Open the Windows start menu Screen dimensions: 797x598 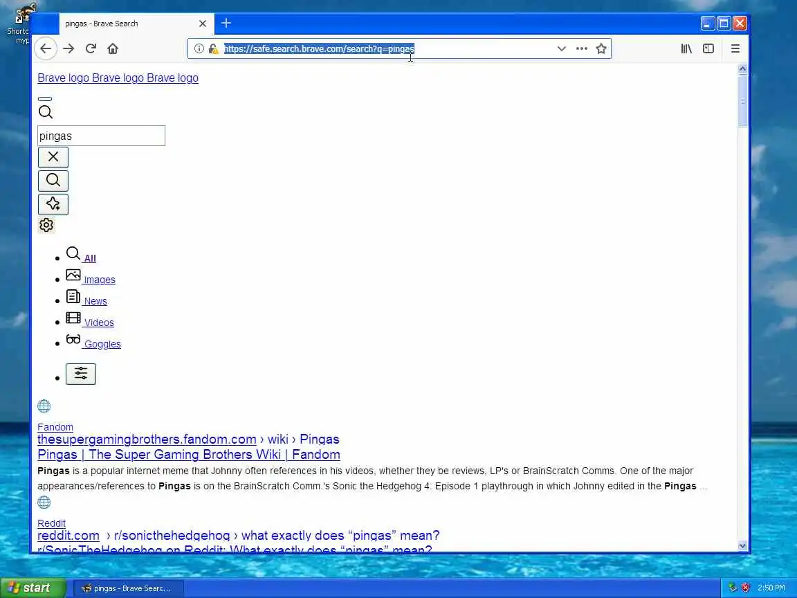(33, 588)
